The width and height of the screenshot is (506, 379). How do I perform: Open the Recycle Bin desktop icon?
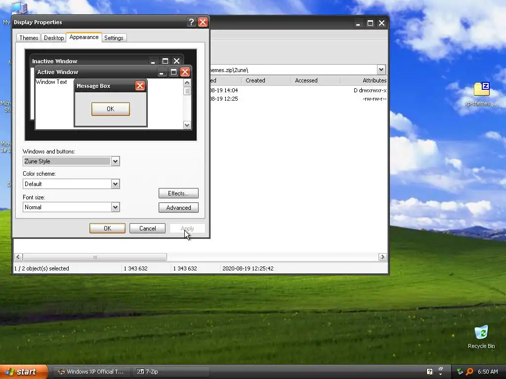click(x=481, y=337)
